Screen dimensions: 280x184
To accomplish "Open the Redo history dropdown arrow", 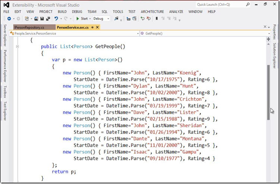I will (x=70, y=19).
